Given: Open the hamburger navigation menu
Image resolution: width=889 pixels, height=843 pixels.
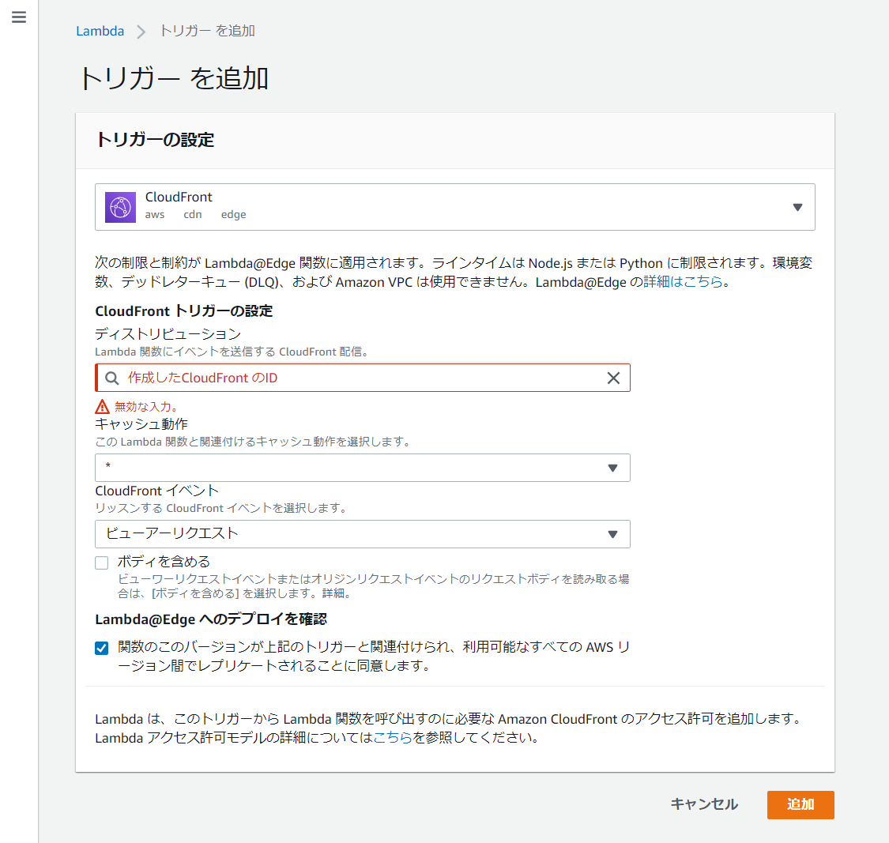Looking at the screenshot, I should click(x=19, y=17).
